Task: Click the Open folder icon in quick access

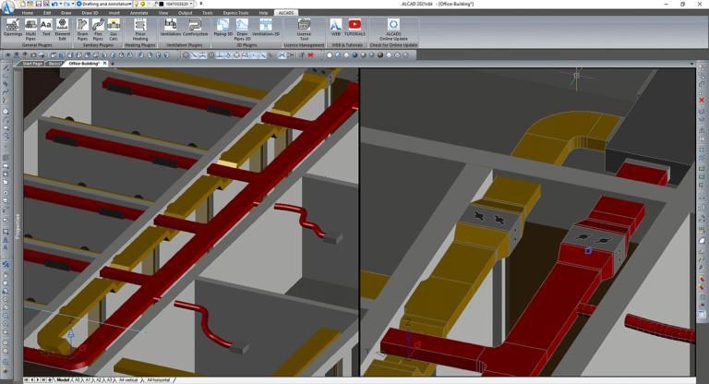Action: point(30,4)
